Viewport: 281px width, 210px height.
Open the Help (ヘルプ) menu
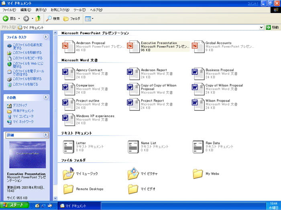[96, 10]
